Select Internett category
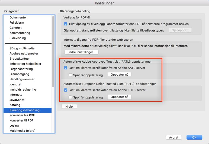The image size is (209, 144). pyautogui.click(x=28, y=95)
